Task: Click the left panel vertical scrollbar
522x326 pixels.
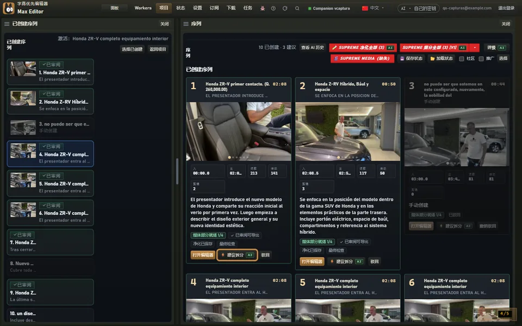Action: click(177, 171)
